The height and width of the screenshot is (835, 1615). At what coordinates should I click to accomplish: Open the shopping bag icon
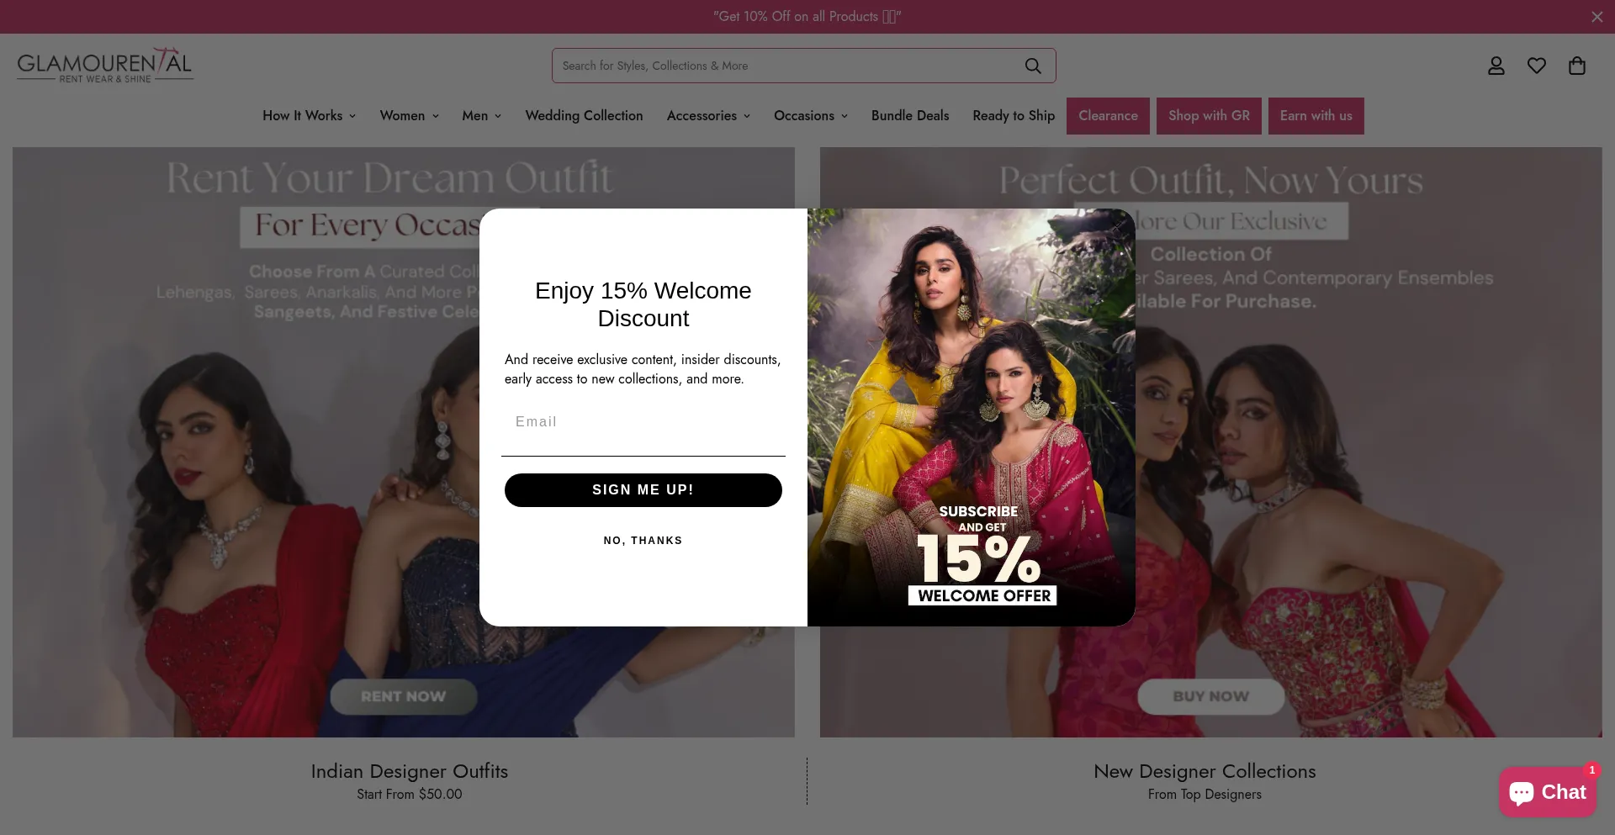click(x=1576, y=66)
